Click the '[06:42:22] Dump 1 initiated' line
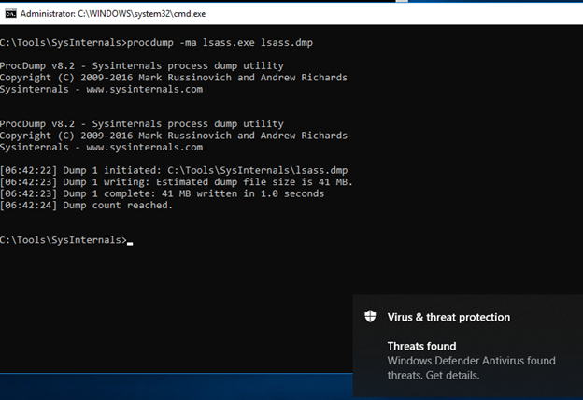The width and height of the screenshot is (583, 400). point(174,170)
